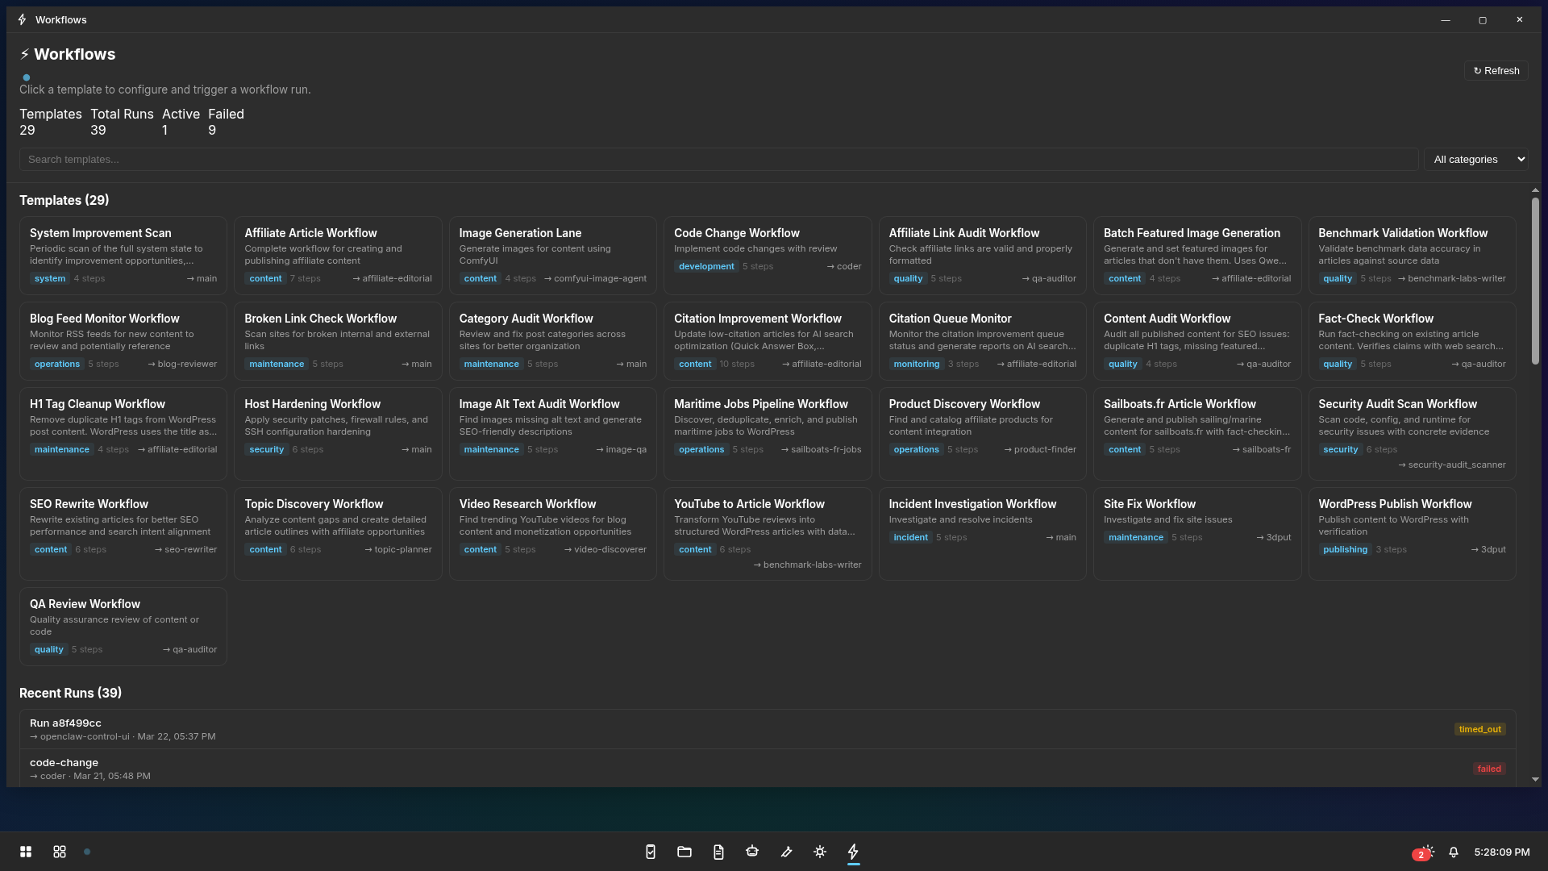
Task: Click the Failed 9 statistic
Action: click(226, 122)
